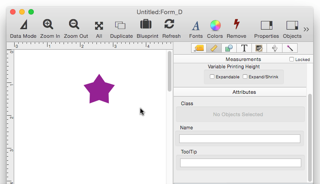Image resolution: width=320 pixels, height=184 pixels.
Task: Close the window with red button
Action: [13, 12]
